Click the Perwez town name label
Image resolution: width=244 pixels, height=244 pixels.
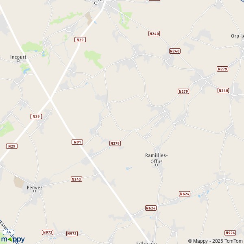[35, 187]
